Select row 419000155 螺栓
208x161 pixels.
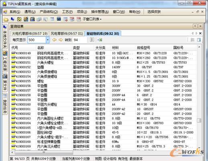(x=103, y=81)
